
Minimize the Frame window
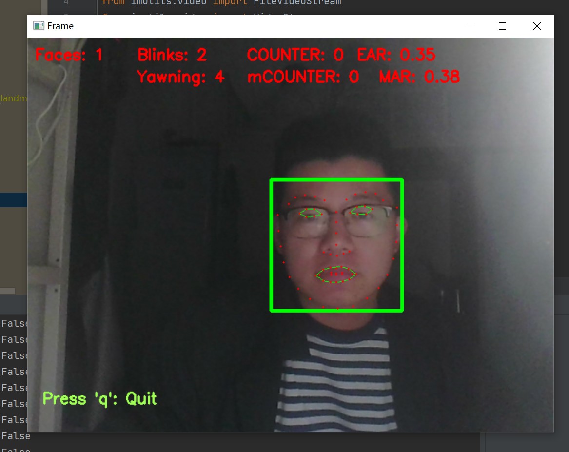(469, 26)
